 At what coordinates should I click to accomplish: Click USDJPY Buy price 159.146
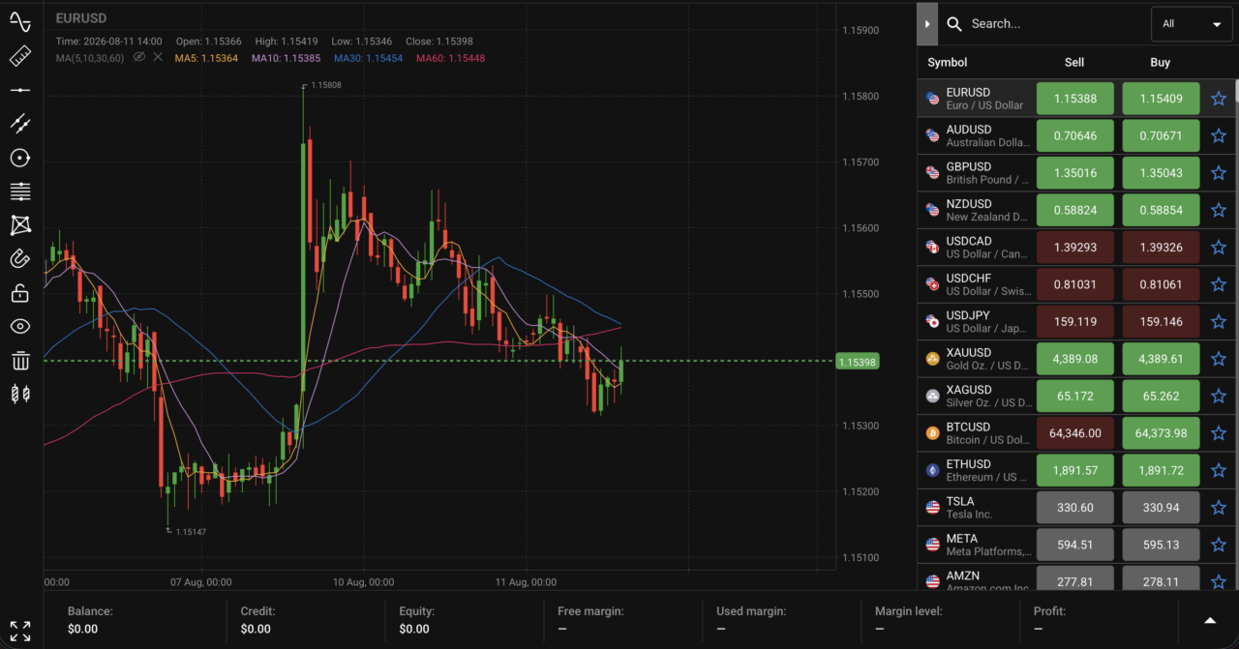1161,321
